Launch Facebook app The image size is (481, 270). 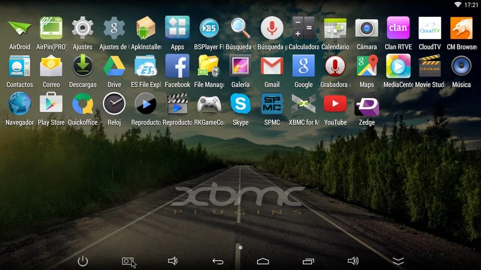coord(177,66)
